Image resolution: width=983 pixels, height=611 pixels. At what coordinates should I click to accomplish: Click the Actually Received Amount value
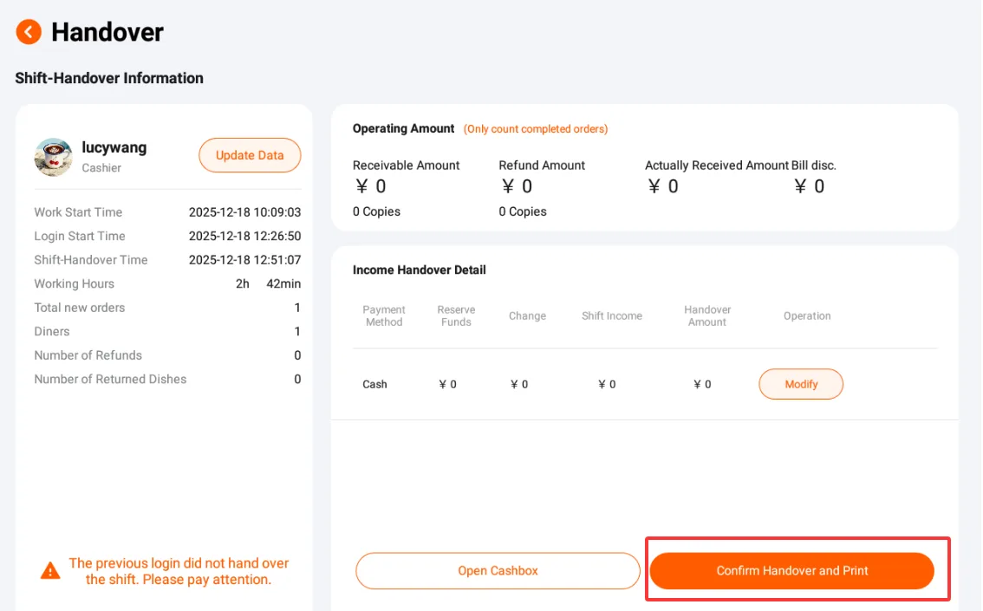(663, 186)
